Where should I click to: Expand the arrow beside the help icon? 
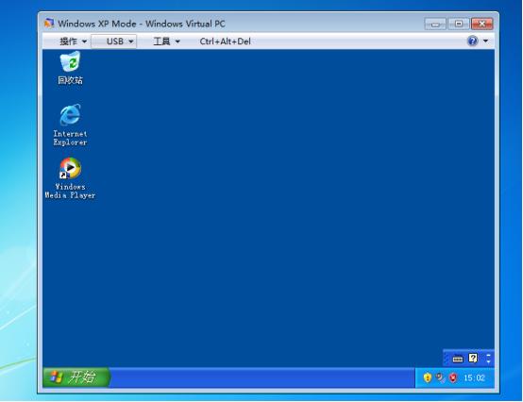[x=485, y=41]
